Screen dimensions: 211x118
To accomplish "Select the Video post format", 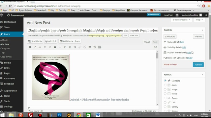I will (x=165, y=94).
